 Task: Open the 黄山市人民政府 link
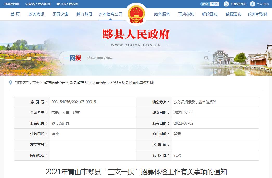point(67,4)
